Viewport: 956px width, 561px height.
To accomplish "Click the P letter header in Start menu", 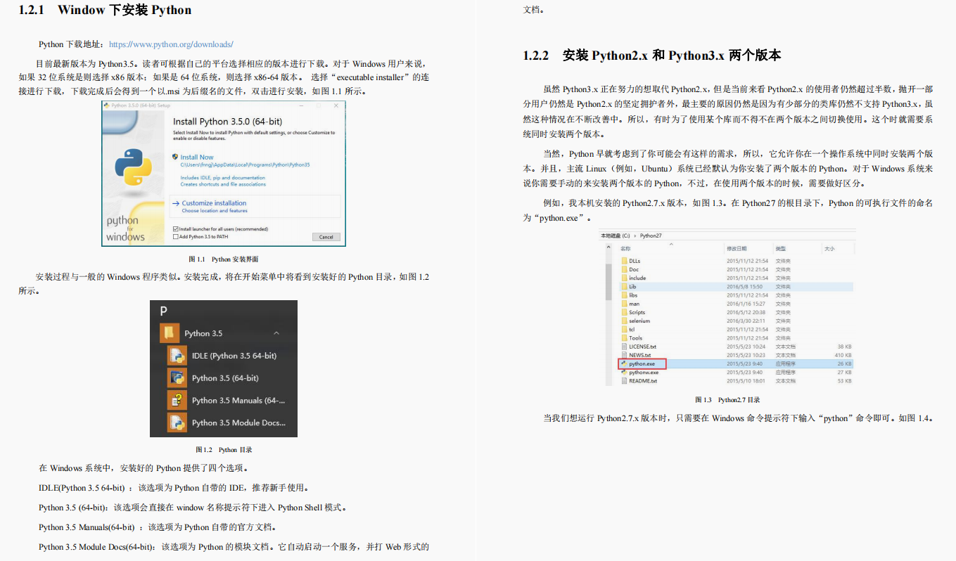I will click(x=164, y=311).
